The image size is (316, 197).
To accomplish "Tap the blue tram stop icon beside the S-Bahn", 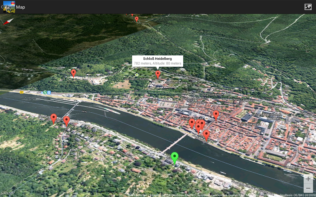I will (x=49, y=93).
